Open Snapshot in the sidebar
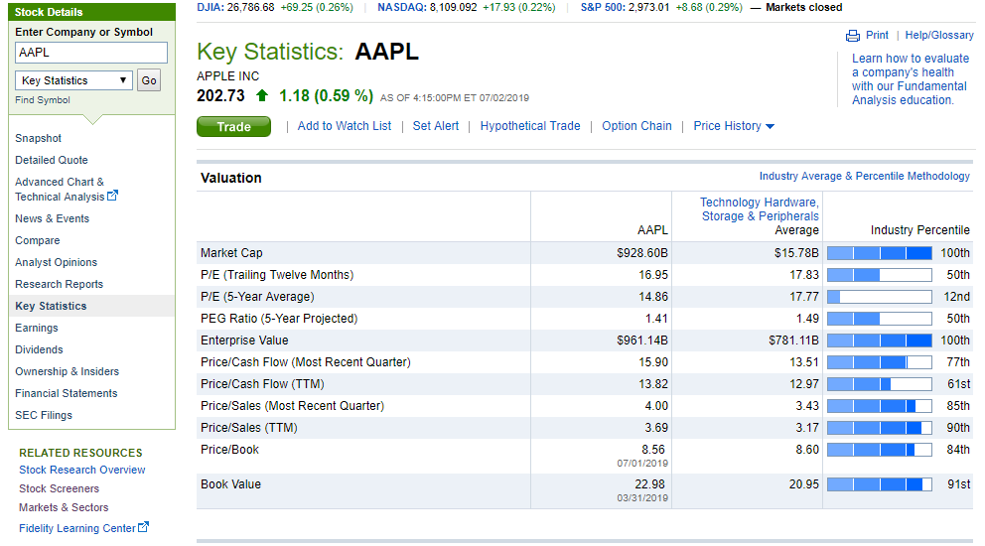985x546 pixels. pyautogui.click(x=38, y=138)
